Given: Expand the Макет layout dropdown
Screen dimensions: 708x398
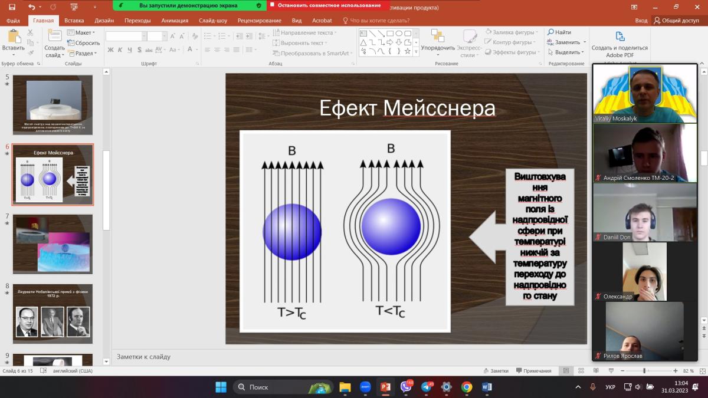Looking at the screenshot, I should [x=81, y=32].
